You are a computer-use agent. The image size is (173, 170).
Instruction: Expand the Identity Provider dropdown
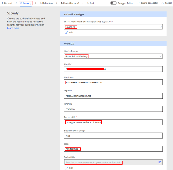[113, 56]
